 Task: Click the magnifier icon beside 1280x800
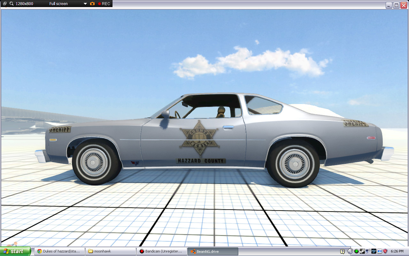[x=12, y=4]
